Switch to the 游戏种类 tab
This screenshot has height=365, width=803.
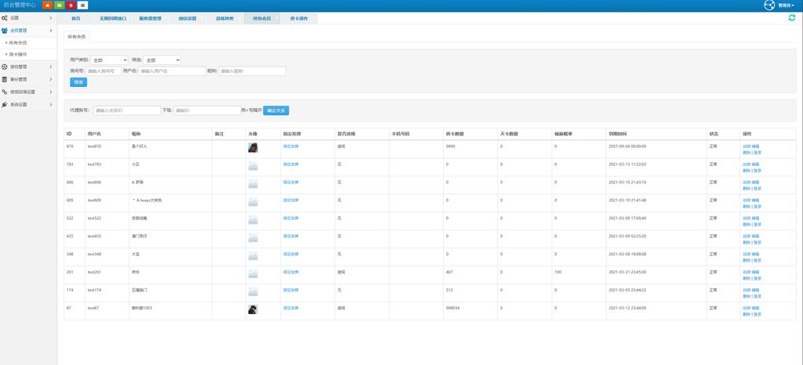click(225, 18)
